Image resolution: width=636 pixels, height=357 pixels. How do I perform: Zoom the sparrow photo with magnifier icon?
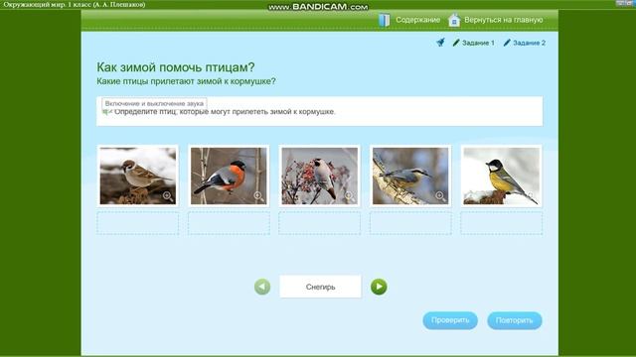(168, 196)
